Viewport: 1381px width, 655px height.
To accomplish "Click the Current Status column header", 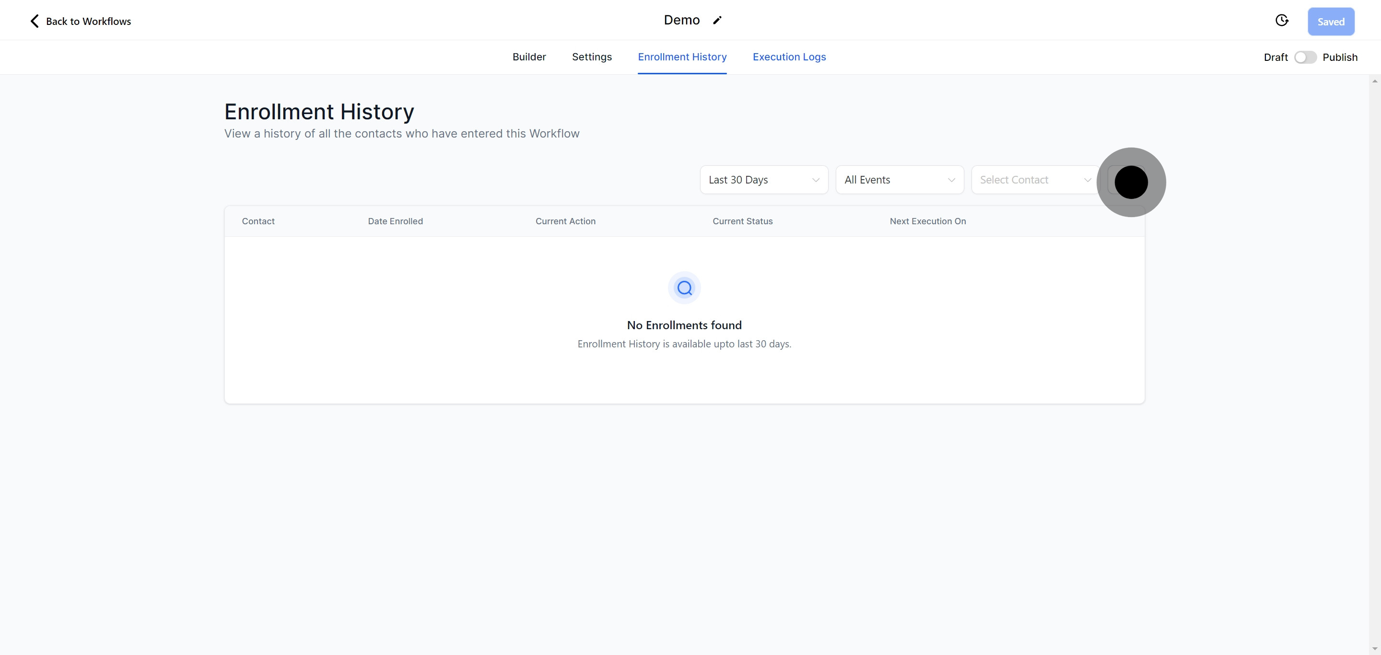I will pos(742,221).
